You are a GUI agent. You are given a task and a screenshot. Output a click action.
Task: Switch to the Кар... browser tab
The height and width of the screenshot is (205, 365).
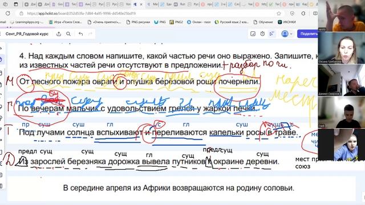(x=302, y=5)
